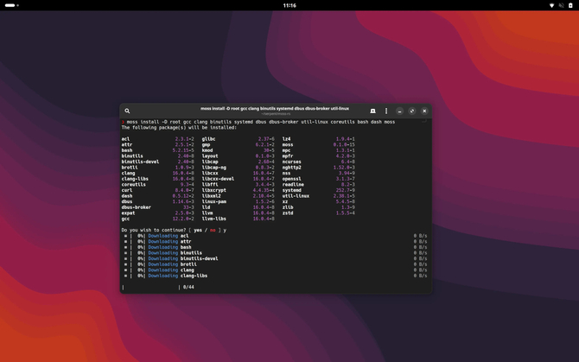Click the 'Downloading attr' progress row
Viewport: 579px width, 362px height.
(276, 242)
